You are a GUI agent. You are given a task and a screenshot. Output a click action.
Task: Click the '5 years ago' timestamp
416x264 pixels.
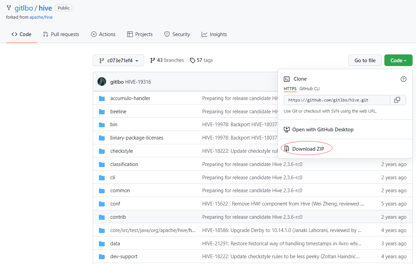[394, 204]
